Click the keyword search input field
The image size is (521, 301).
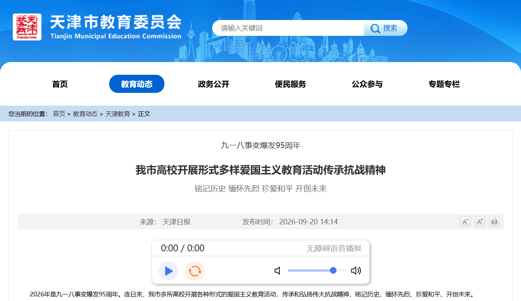(x=288, y=28)
